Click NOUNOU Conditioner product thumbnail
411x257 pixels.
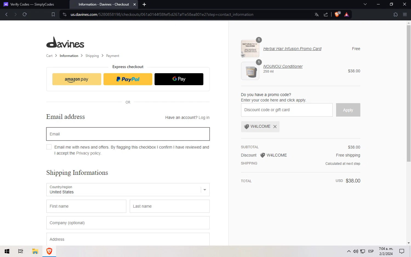click(250, 71)
